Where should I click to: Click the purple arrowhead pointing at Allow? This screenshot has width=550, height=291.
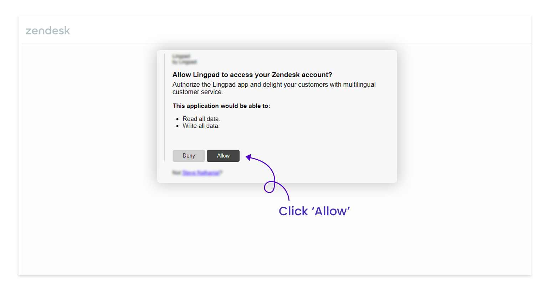pos(249,157)
